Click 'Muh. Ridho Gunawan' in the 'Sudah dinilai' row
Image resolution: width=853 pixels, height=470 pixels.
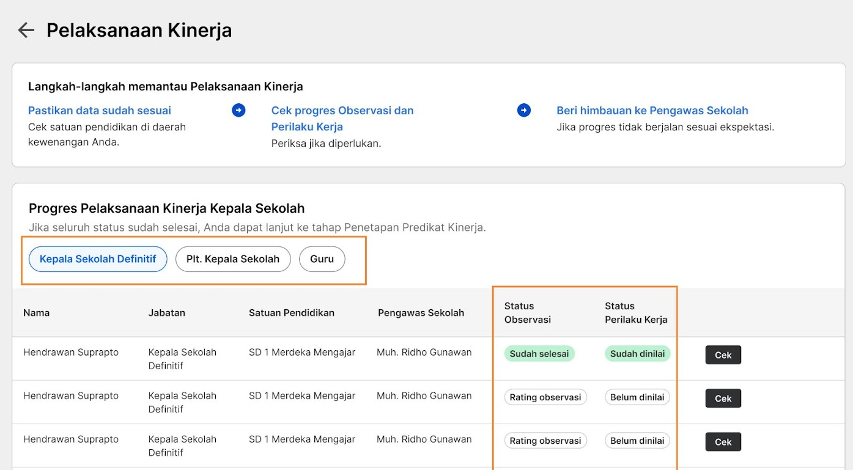(424, 352)
